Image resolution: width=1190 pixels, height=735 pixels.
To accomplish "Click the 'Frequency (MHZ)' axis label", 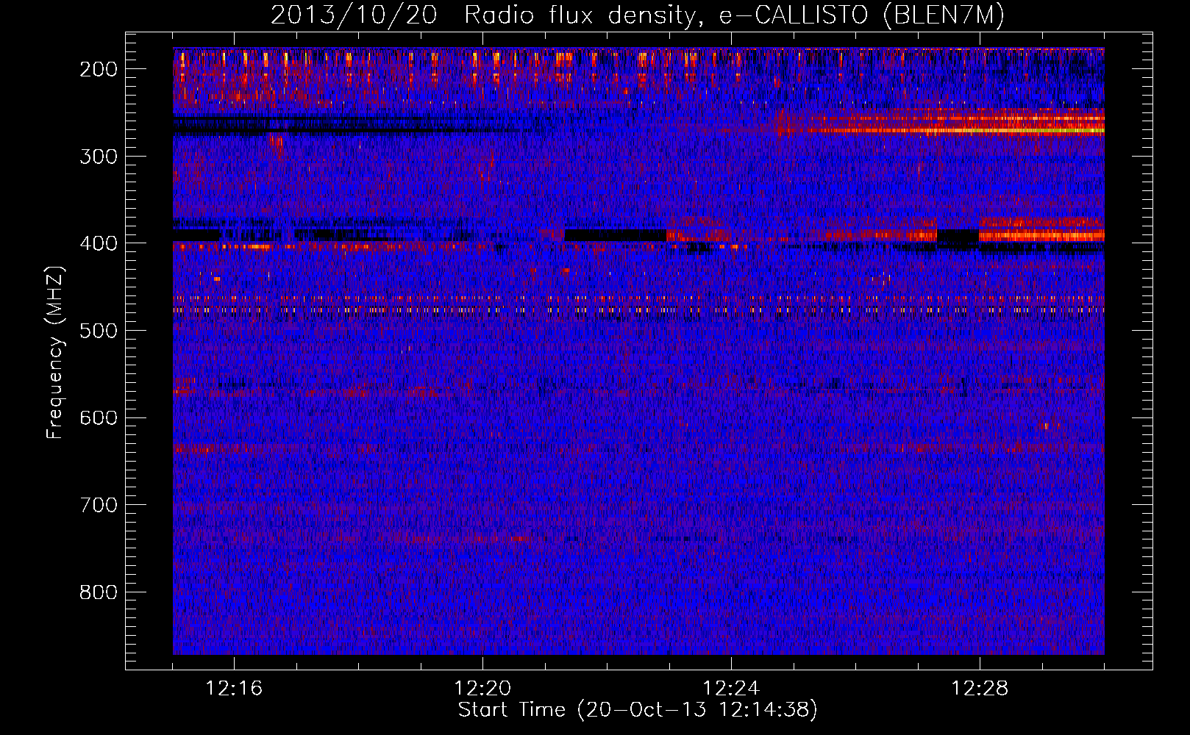I will (55, 352).
